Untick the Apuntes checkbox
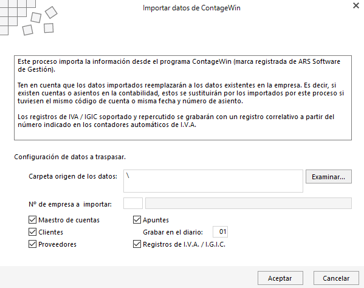The width and height of the screenshot is (364, 288). 137,219
